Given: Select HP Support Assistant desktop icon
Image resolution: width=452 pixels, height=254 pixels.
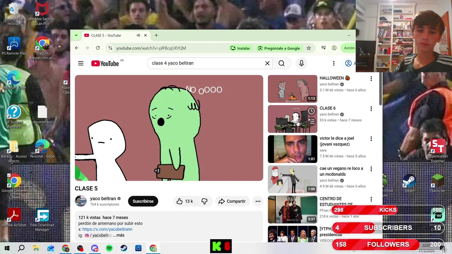Looking at the screenshot, I should coord(14,117).
